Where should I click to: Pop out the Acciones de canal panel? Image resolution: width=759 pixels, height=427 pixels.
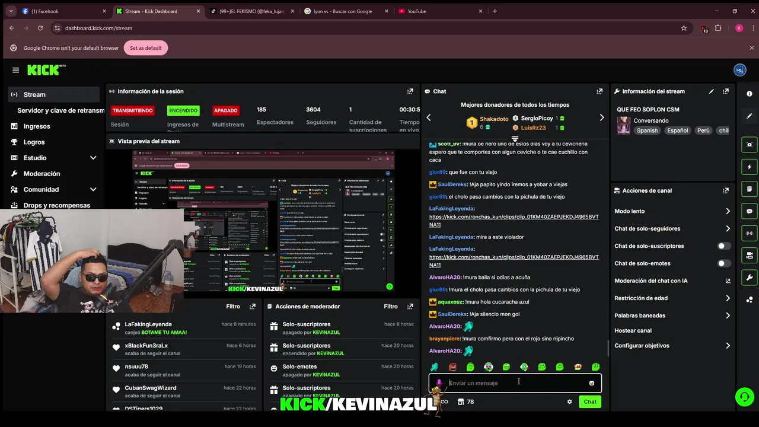click(x=726, y=190)
